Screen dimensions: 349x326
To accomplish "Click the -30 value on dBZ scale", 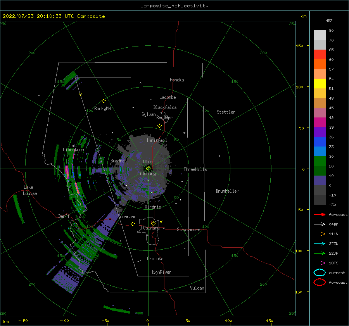I will (333, 205).
